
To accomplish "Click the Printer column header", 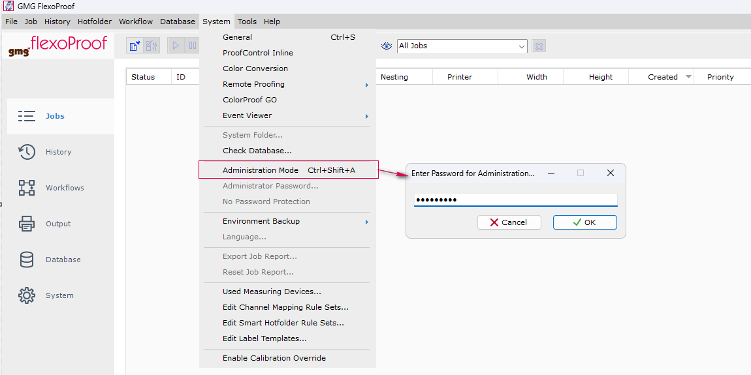I will click(465, 77).
